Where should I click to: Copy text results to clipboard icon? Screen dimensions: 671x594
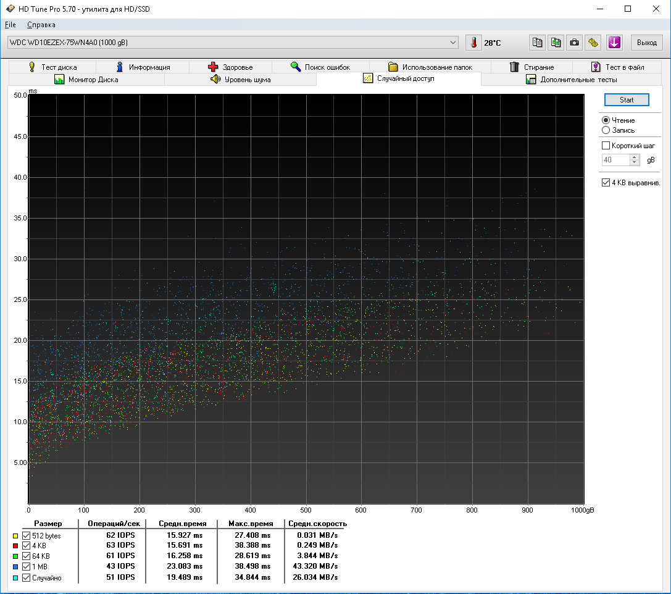pos(538,43)
